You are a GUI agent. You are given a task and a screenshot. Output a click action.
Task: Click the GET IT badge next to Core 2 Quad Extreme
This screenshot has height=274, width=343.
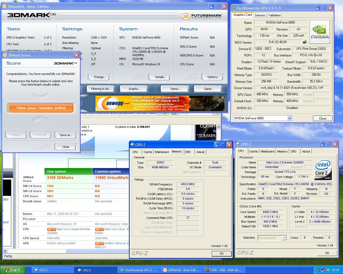51,229
